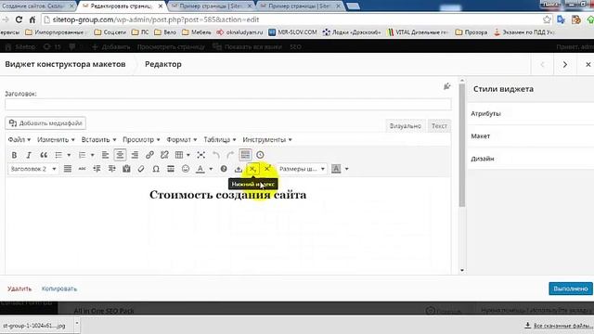Toggle bold formatting in the editor toolbar

click(x=14, y=155)
